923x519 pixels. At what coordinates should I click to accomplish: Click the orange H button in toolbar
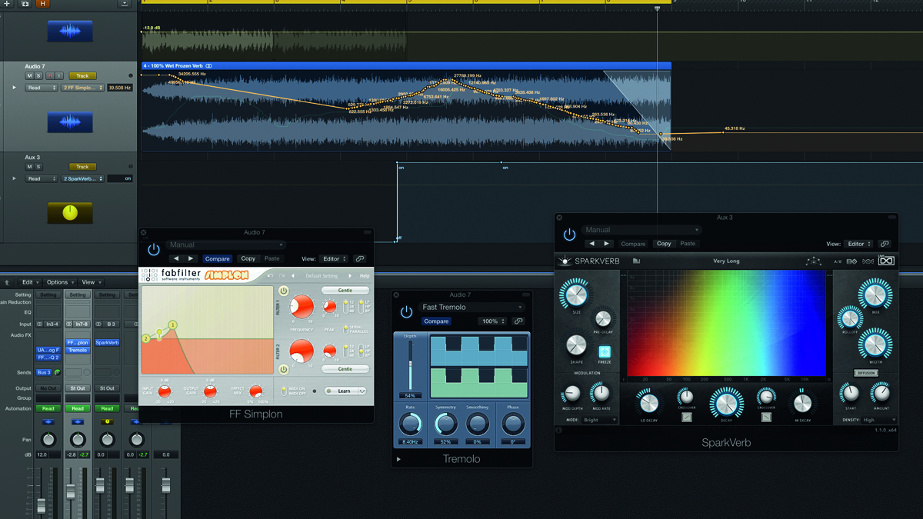coord(43,4)
